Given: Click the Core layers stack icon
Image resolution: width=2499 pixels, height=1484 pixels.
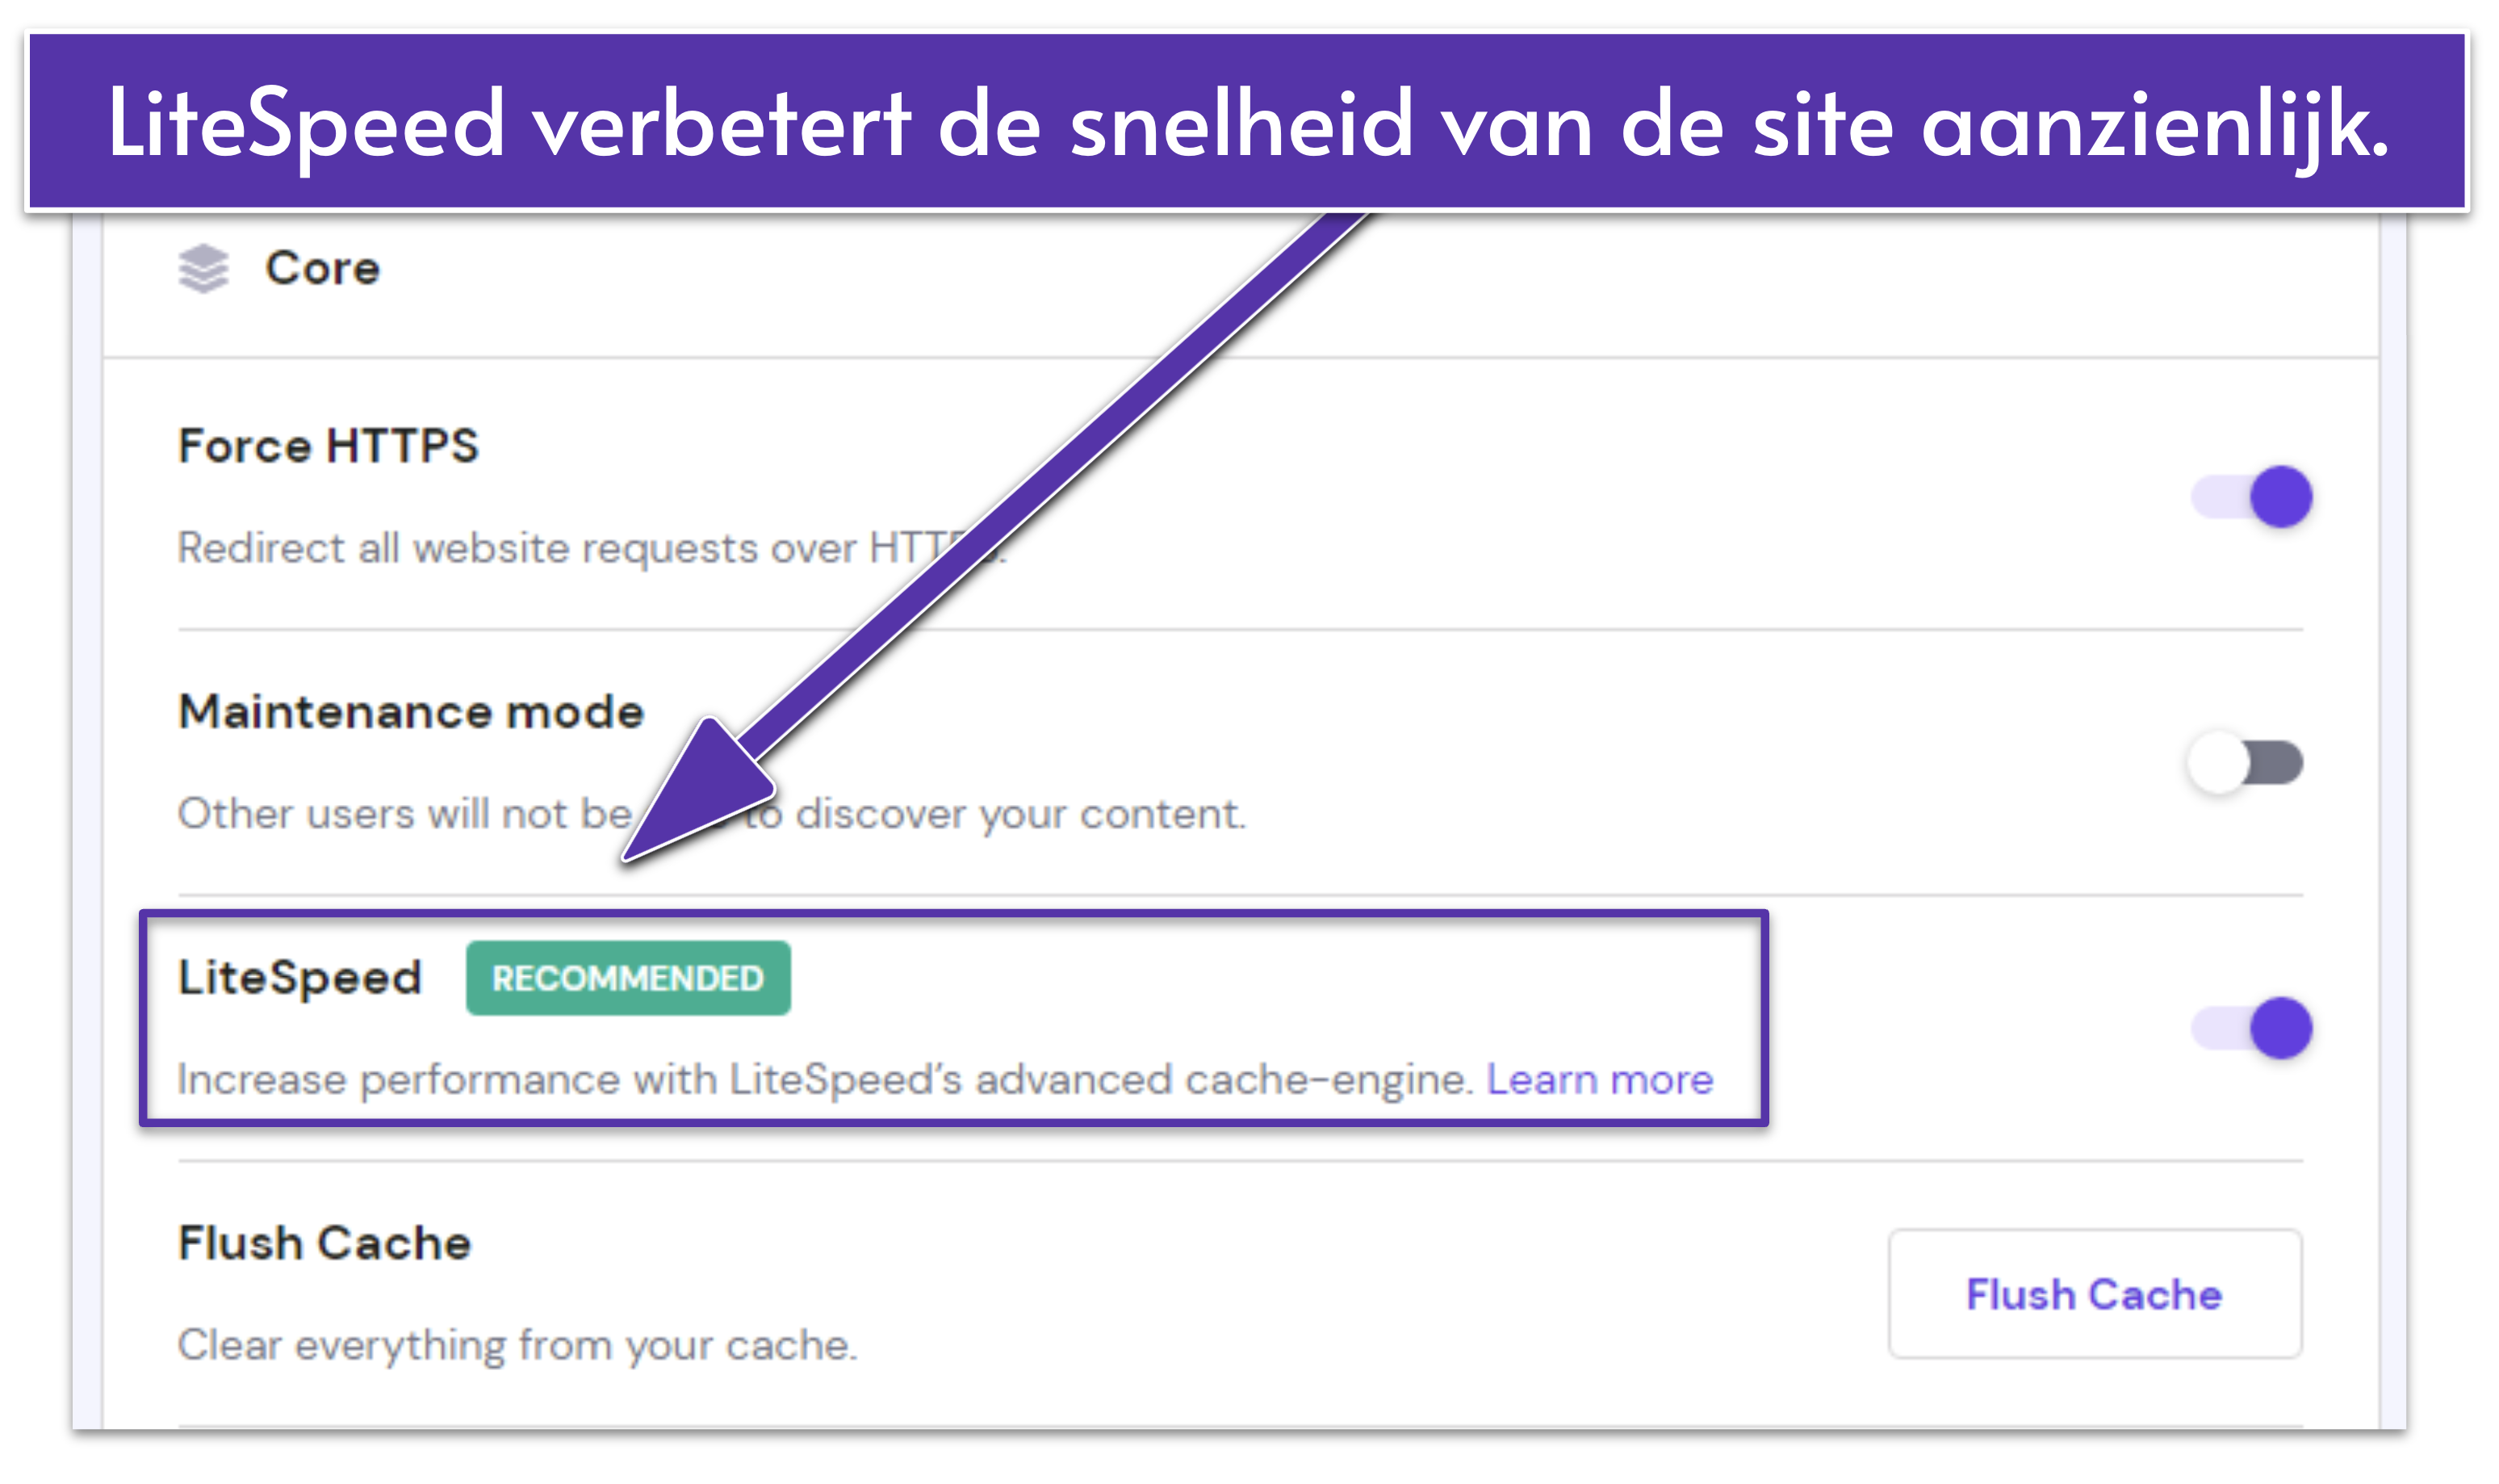Looking at the screenshot, I should (204, 268).
